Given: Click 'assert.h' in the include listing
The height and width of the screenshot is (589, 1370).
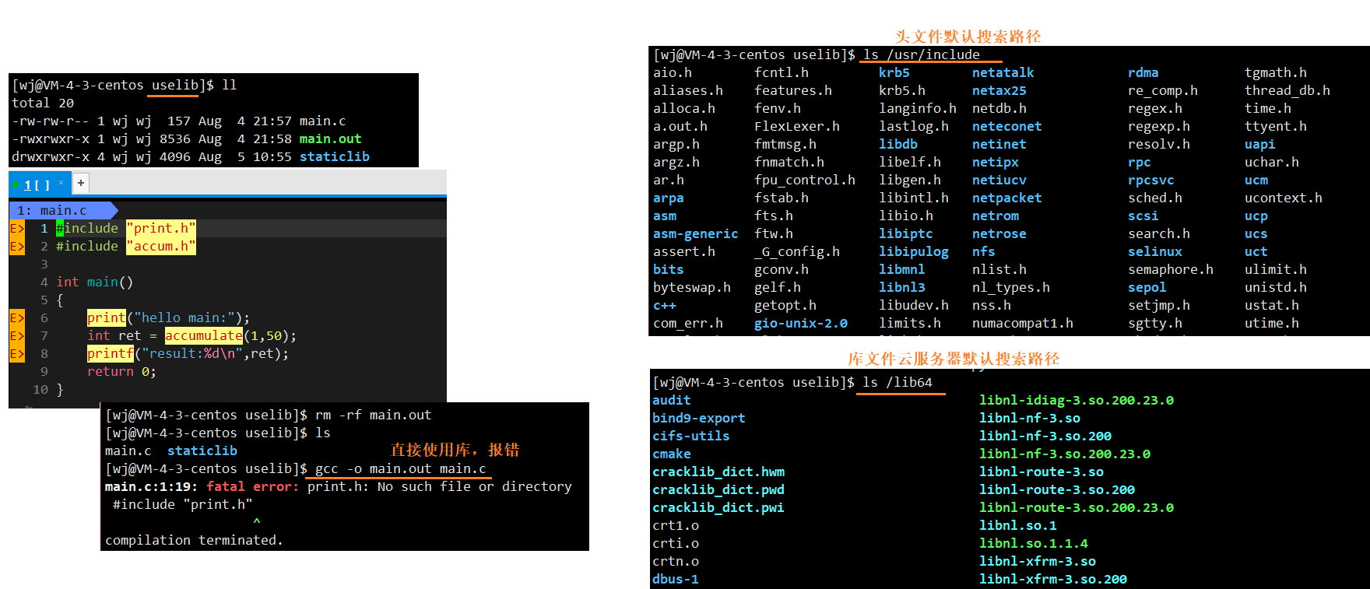Looking at the screenshot, I should 684,251.
